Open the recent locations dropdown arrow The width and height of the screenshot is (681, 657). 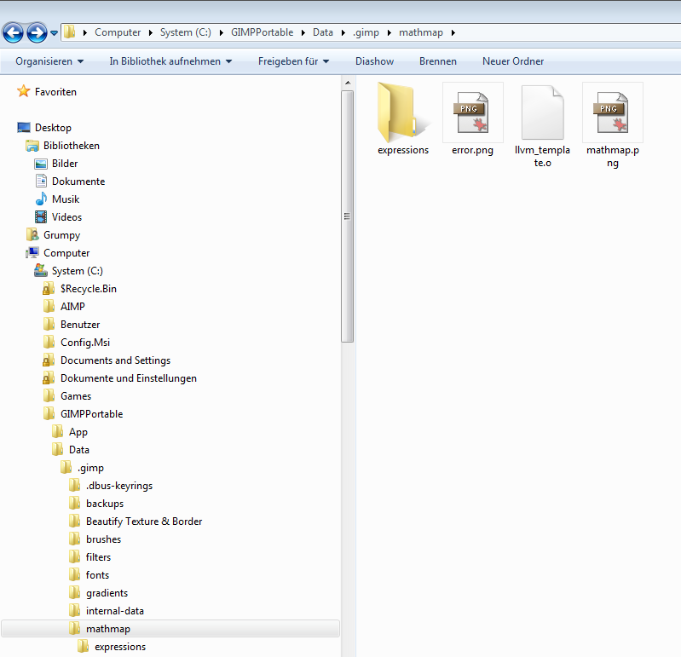pyautogui.click(x=55, y=33)
